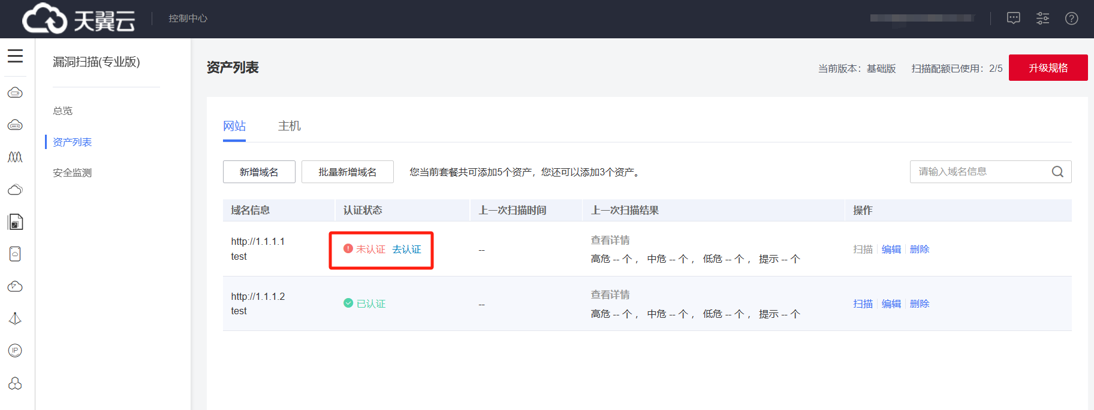
Task: Click the blurred account name in header
Action: pos(922,19)
